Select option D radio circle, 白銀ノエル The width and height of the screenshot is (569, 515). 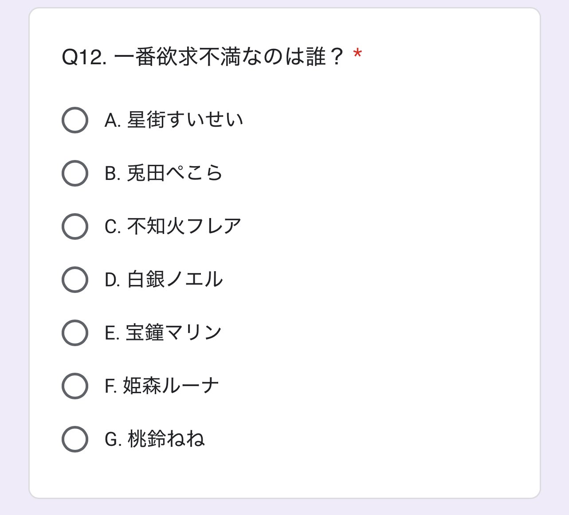coord(75,280)
